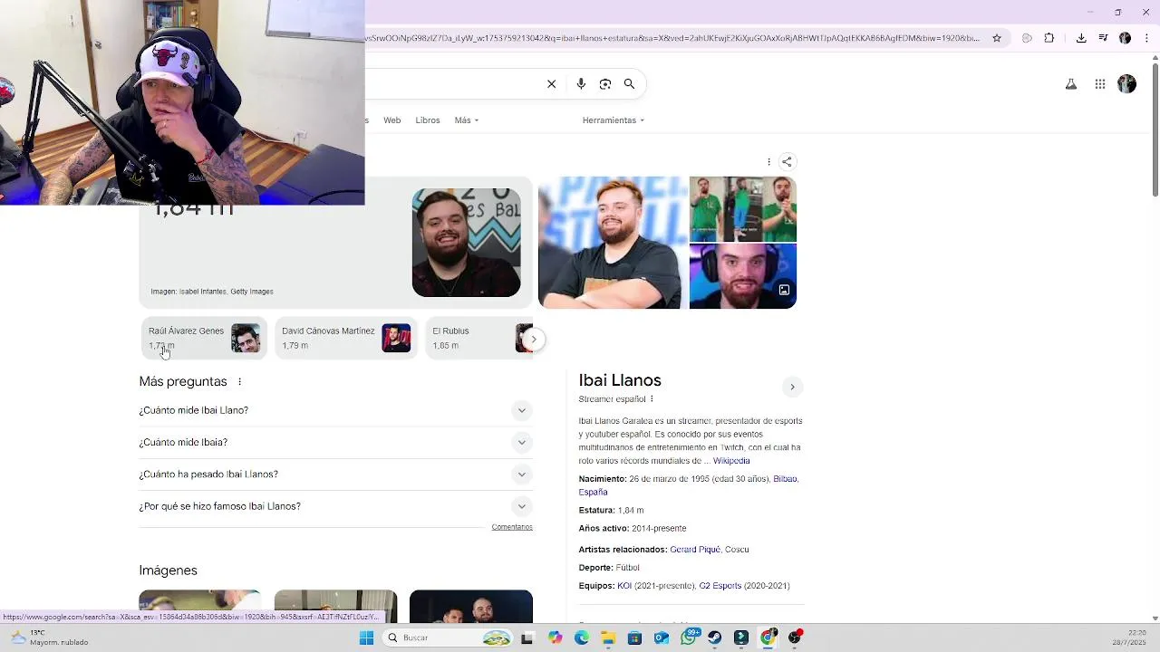The image size is (1160, 652).
Task: Click Comentarios feedback link
Action: pyautogui.click(x=512, y=527)
